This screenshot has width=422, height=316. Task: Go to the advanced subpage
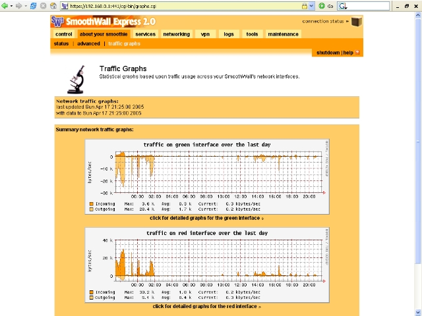(88, 43)
